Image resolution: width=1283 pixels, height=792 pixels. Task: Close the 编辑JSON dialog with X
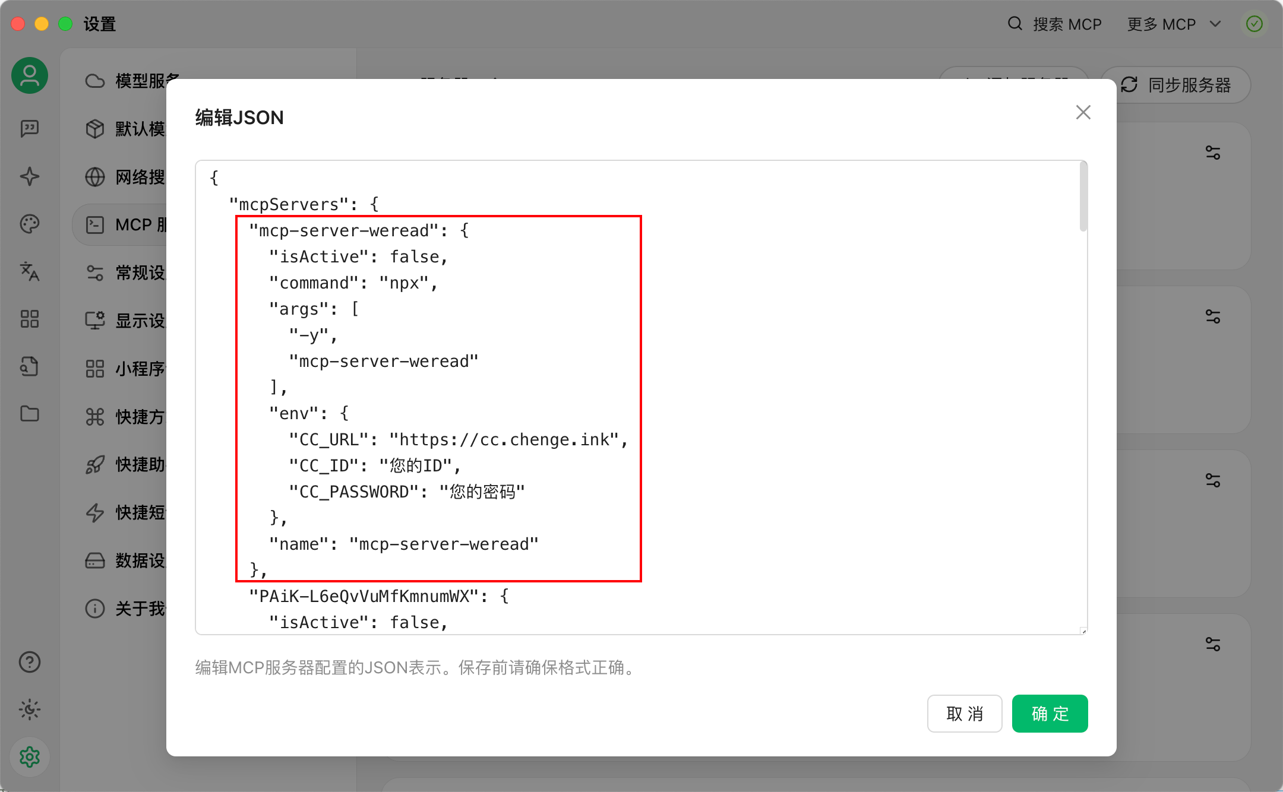1083,112
